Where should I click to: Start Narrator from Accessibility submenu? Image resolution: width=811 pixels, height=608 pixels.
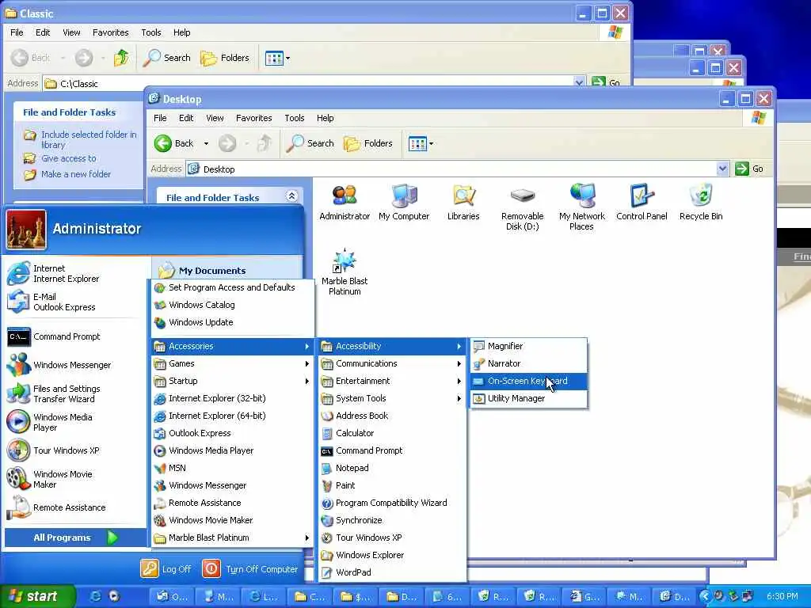click(528, 363)
